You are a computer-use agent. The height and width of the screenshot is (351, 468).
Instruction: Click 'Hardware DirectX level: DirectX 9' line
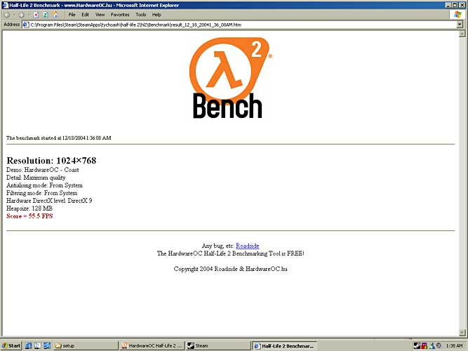(49, 201)
